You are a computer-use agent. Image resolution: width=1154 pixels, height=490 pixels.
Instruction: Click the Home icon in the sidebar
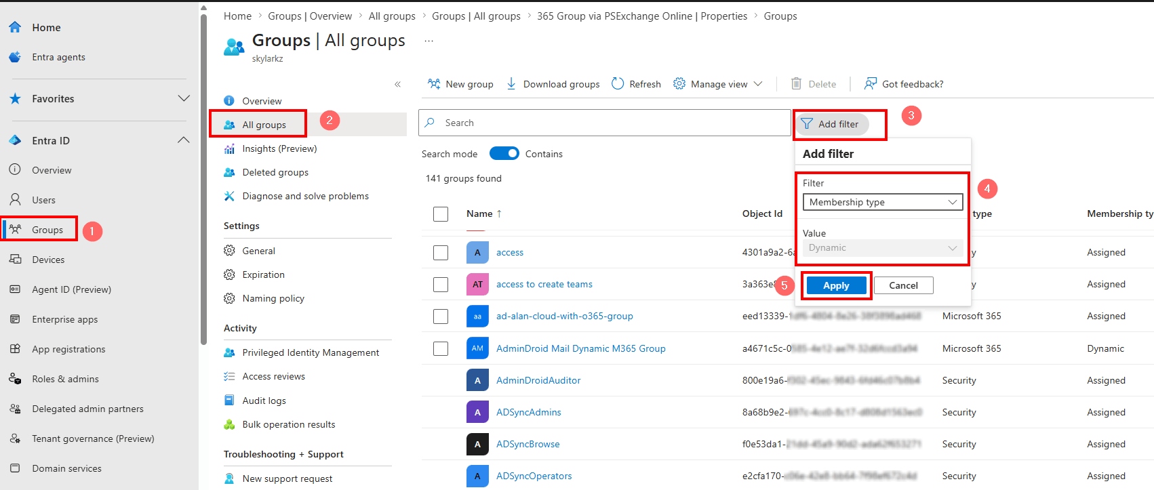(x=15, y=27)
